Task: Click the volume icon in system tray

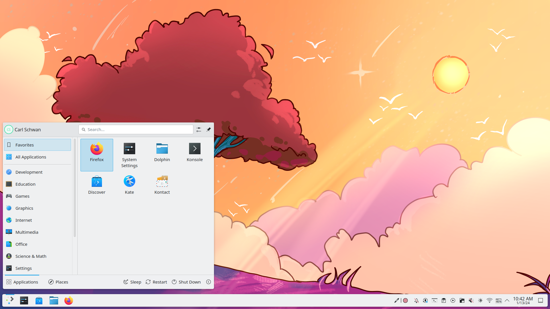Action: click(x=471, y=300)
